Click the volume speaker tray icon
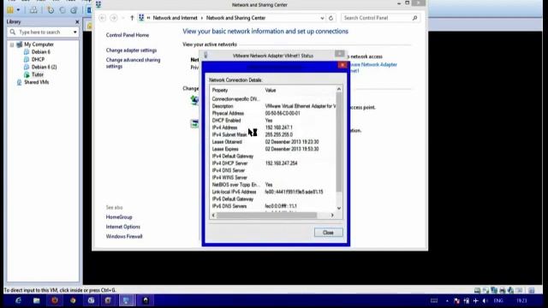 tap(485, 301)
